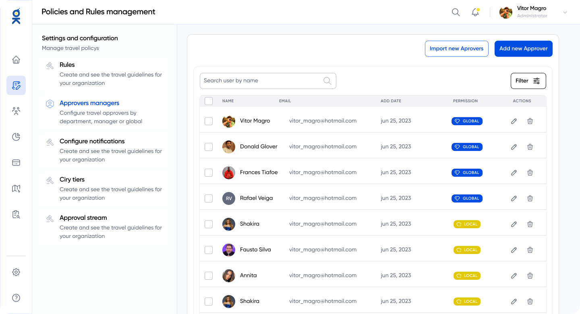Focus the Search user by name field

[262, 81]
